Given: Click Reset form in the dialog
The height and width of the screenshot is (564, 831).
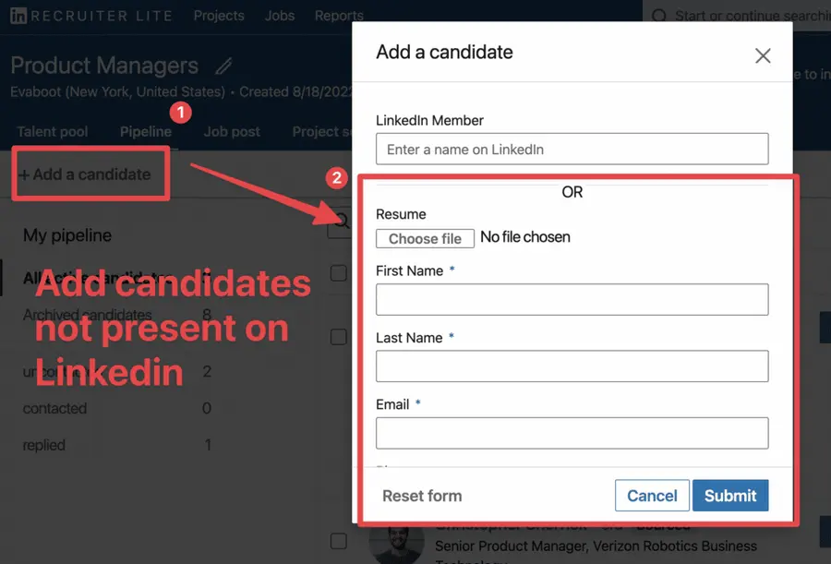Looking at the screenshot, I should click(x=422, y=496).
